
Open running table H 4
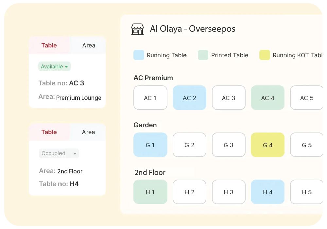(267, 192)
